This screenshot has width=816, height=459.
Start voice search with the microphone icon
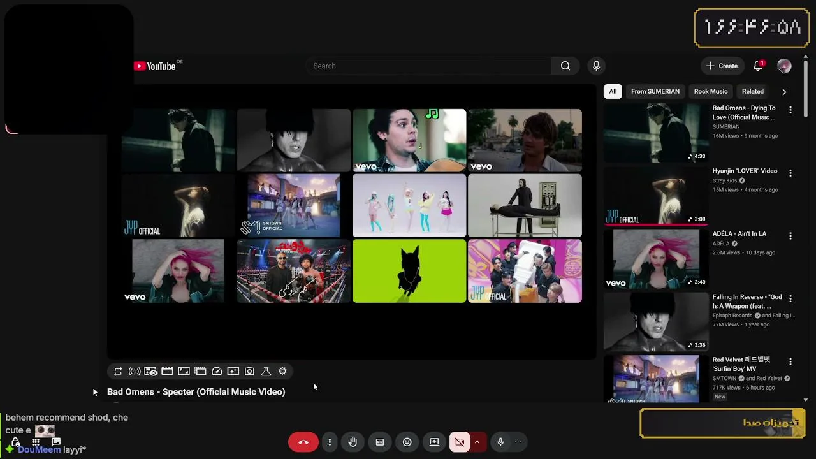coord(597,66)
